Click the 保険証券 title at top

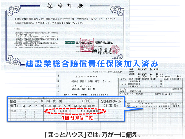65,6
